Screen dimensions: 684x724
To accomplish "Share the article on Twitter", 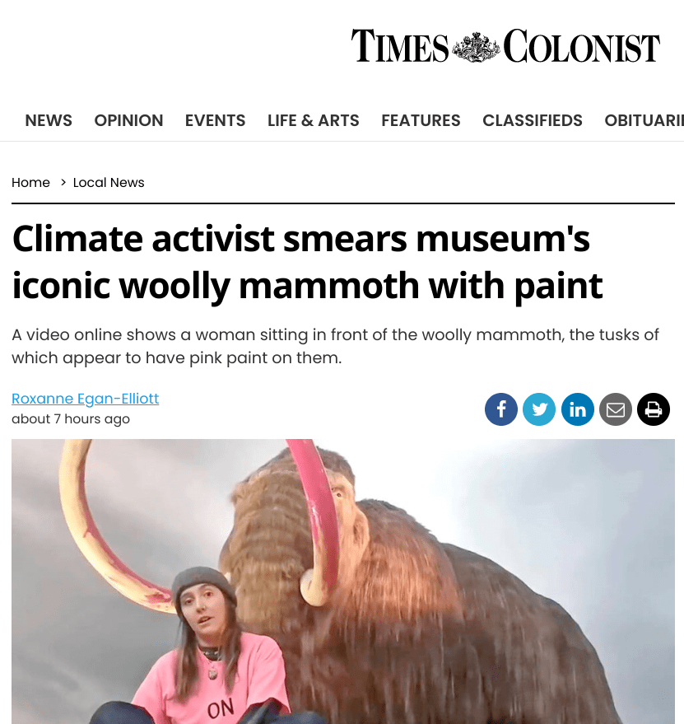I will pyautogui.click(x=539, y=409).
